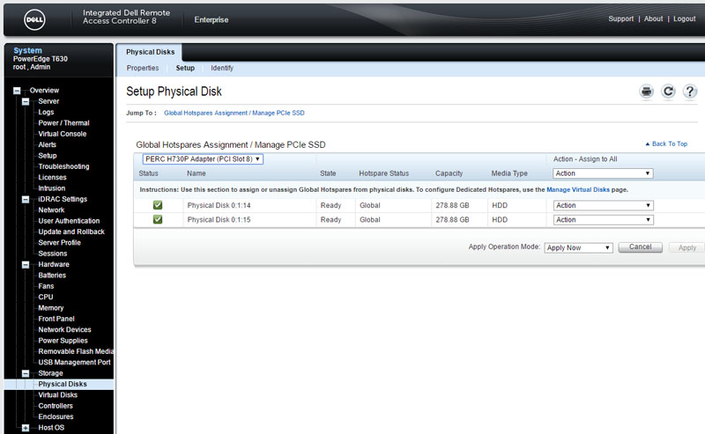This screenshot has height=434, width=705.
Task: Open Licenses in the navigation tree
Action: click(x=52, y=178)
